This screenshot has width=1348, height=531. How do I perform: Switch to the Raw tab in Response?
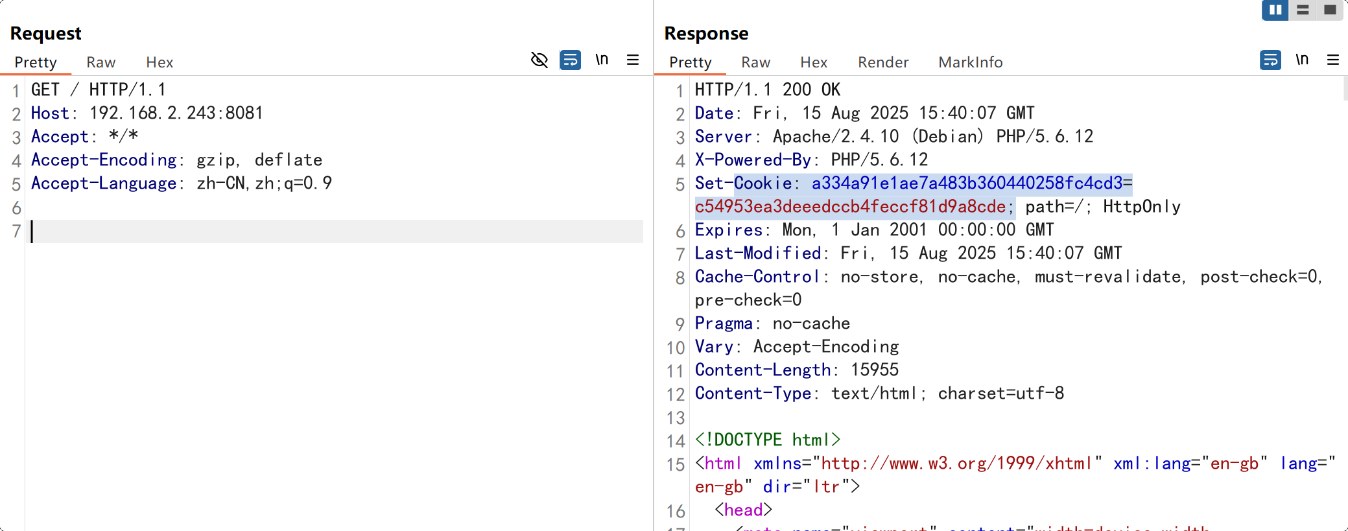coord(755,62)
